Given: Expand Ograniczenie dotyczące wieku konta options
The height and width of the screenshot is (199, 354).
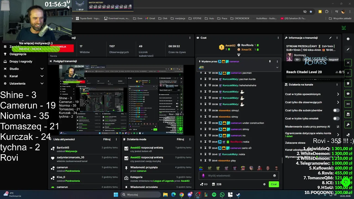Looking at the screenshot, I should [x=338, y=135].
